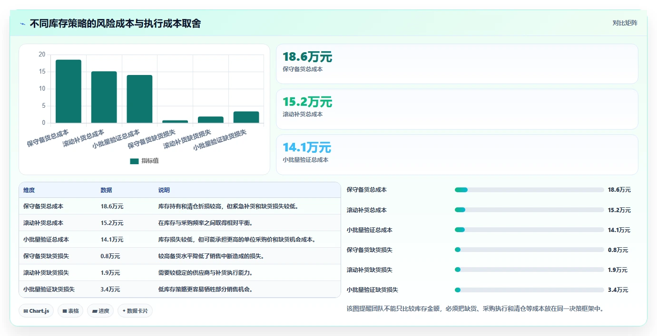Click the lightning icon beside the header title
This screenshot has width=657, height=336.
point(23,24)
